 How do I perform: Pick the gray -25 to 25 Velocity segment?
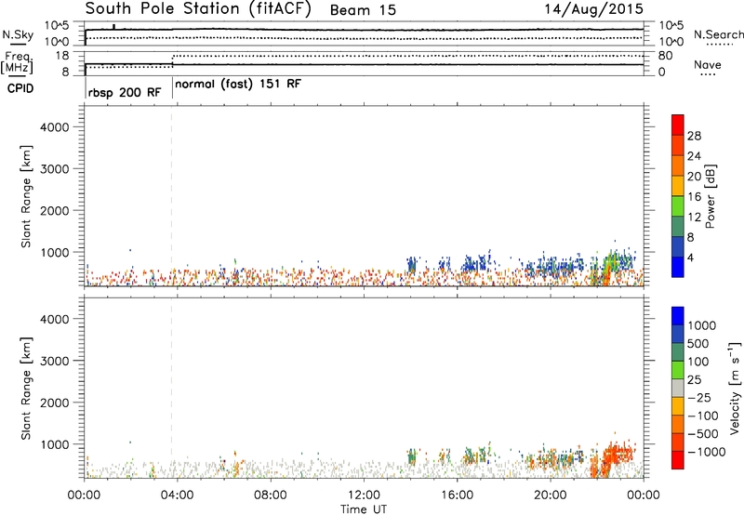(678, 388)
